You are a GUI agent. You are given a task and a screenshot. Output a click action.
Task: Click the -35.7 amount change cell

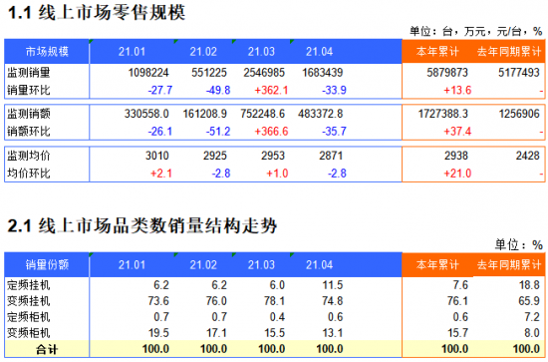[334, 132]
